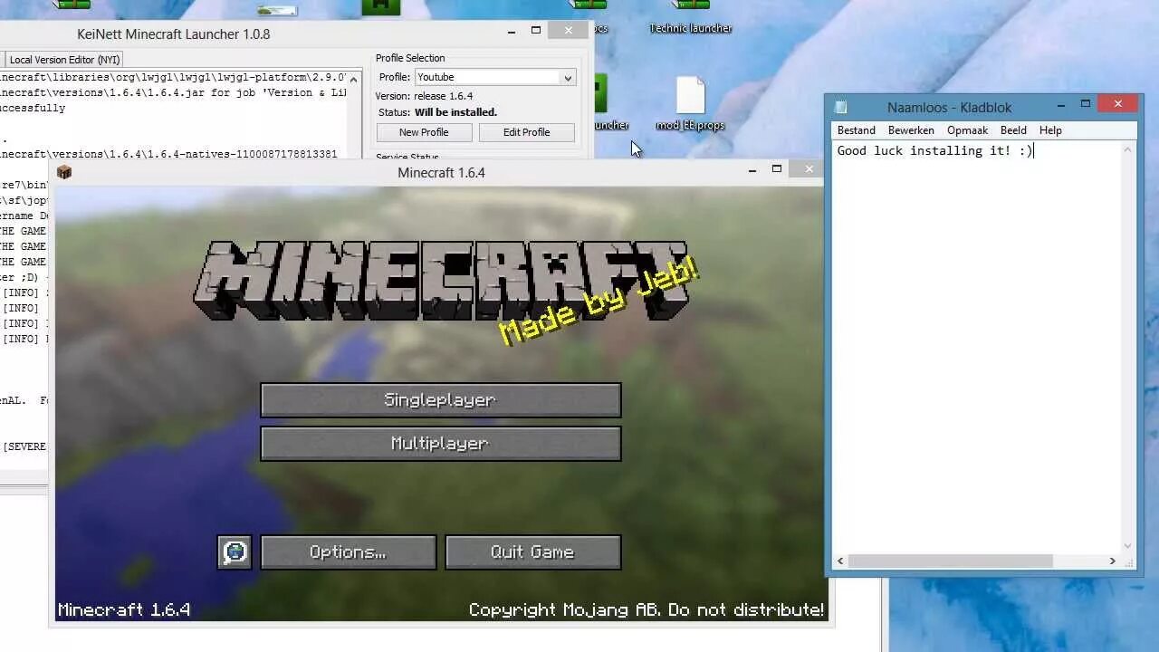Click 'Copyright Mojang AB' text
1159x652 pixels.
tap(564, 610)
